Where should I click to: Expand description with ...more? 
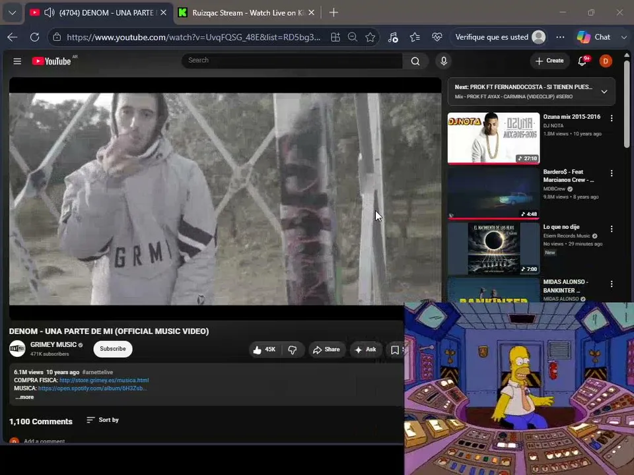(x=24, y=397)
